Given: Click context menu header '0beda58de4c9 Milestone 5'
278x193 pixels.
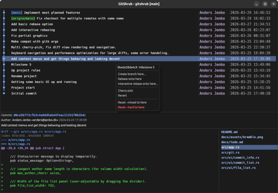Looking at the screenshot, I should 136,67.
